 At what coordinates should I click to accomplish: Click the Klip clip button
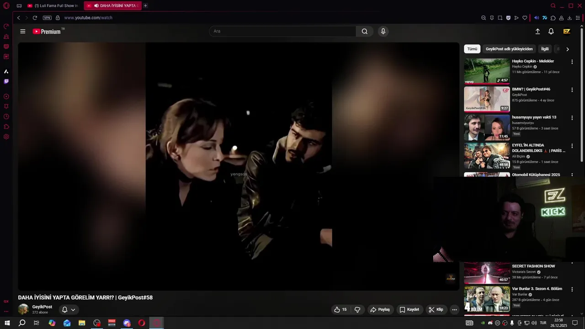(x=436, y=309)
